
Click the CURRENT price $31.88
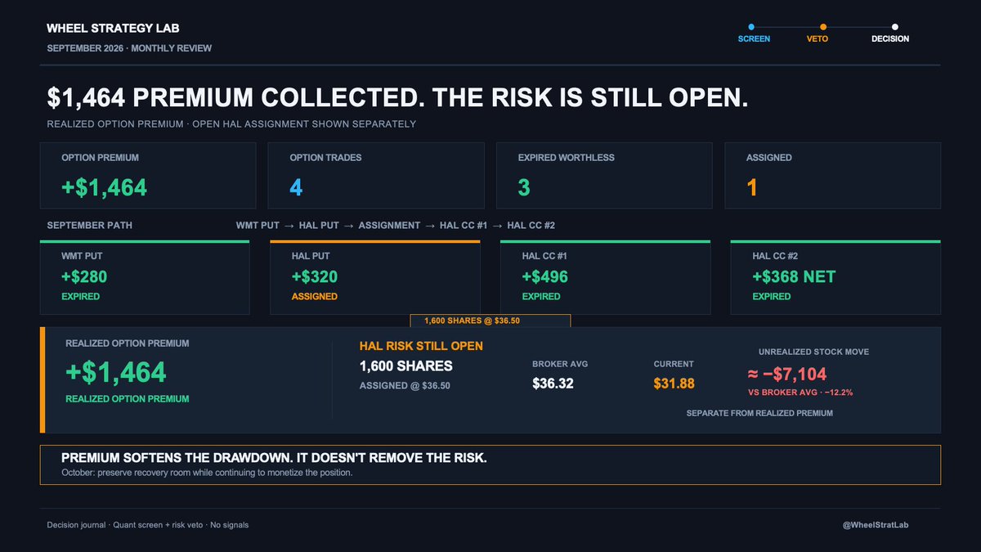674,384
